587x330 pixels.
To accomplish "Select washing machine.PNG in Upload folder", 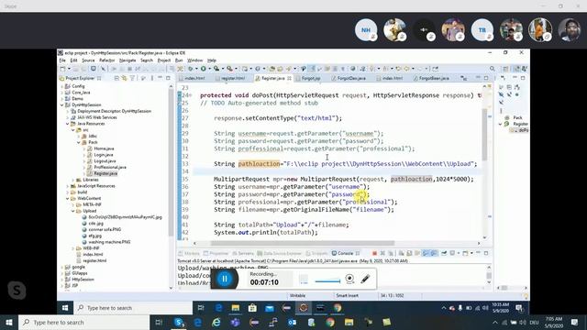I will click(109, 242).
